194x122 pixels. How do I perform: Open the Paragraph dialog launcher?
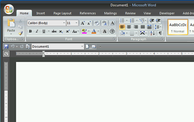(162, 39)
